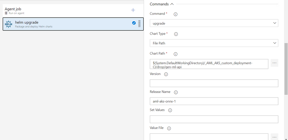Click the right panel vertical scrollbar
Screen dimensions: 288x140
click(286, 69)
